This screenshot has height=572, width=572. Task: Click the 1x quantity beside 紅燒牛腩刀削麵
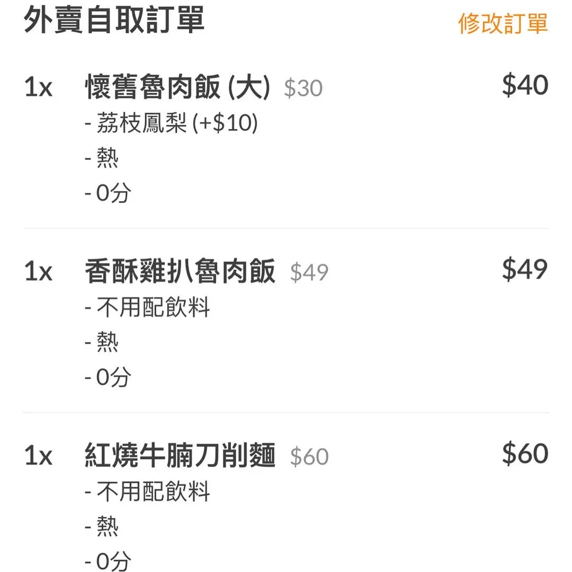(x=39, y=456)
